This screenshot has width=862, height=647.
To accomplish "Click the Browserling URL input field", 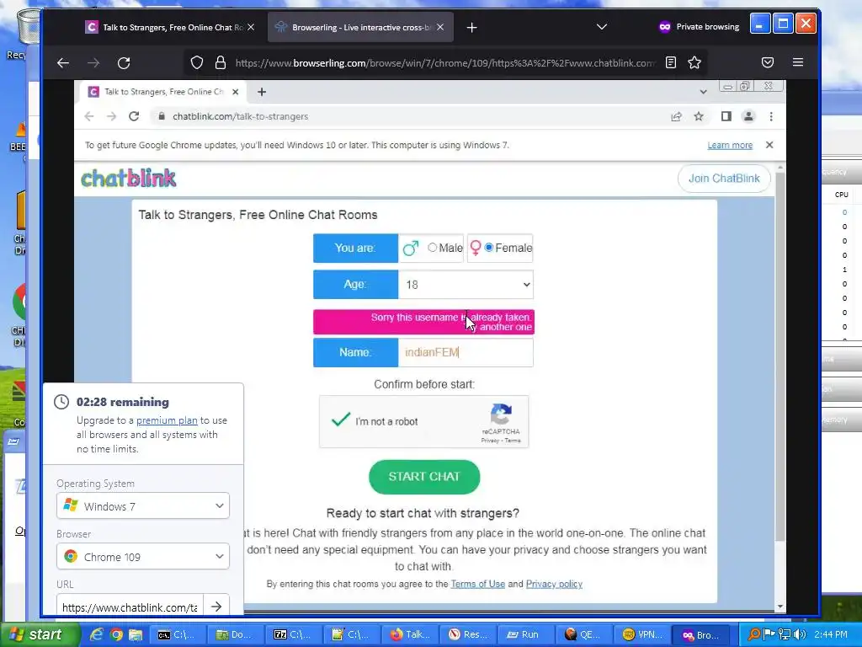I will tap(130, 607).
